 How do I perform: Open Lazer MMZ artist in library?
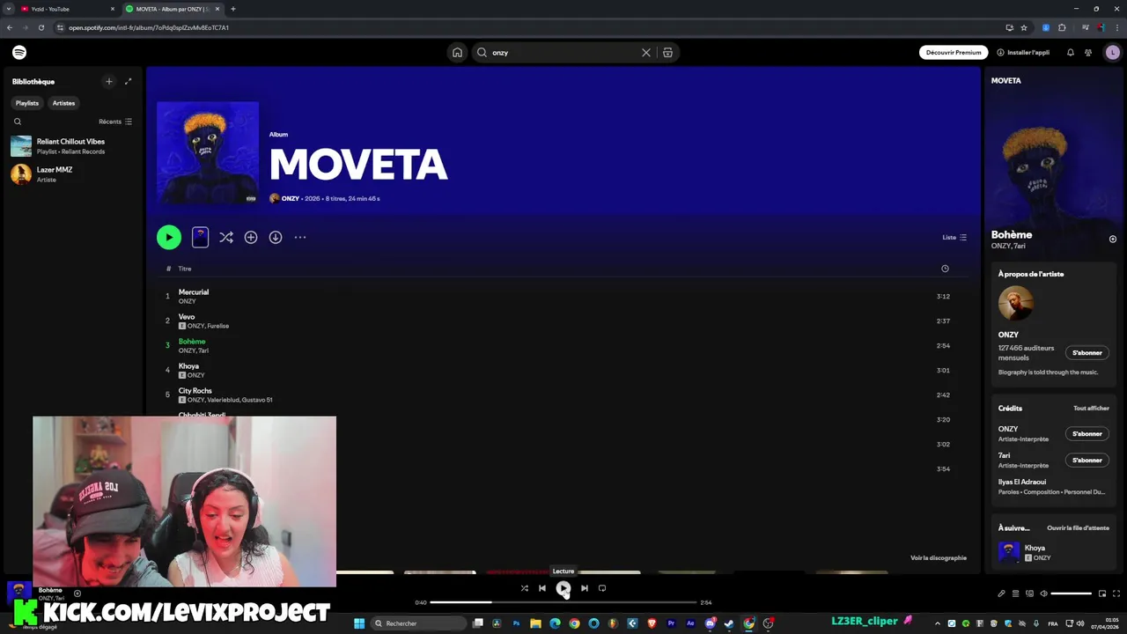(70, 174)
